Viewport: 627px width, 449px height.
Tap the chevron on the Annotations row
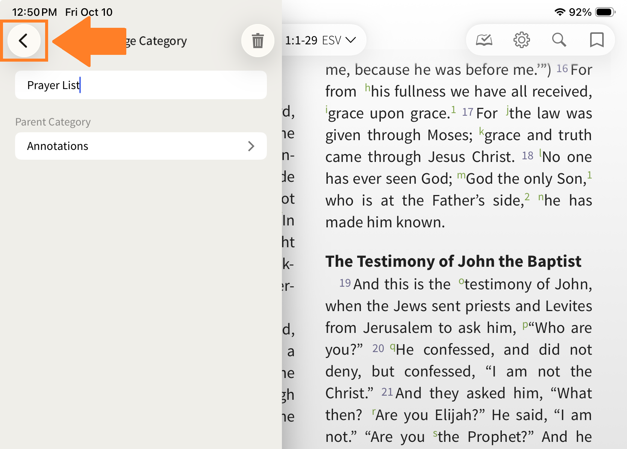point(251,146)
